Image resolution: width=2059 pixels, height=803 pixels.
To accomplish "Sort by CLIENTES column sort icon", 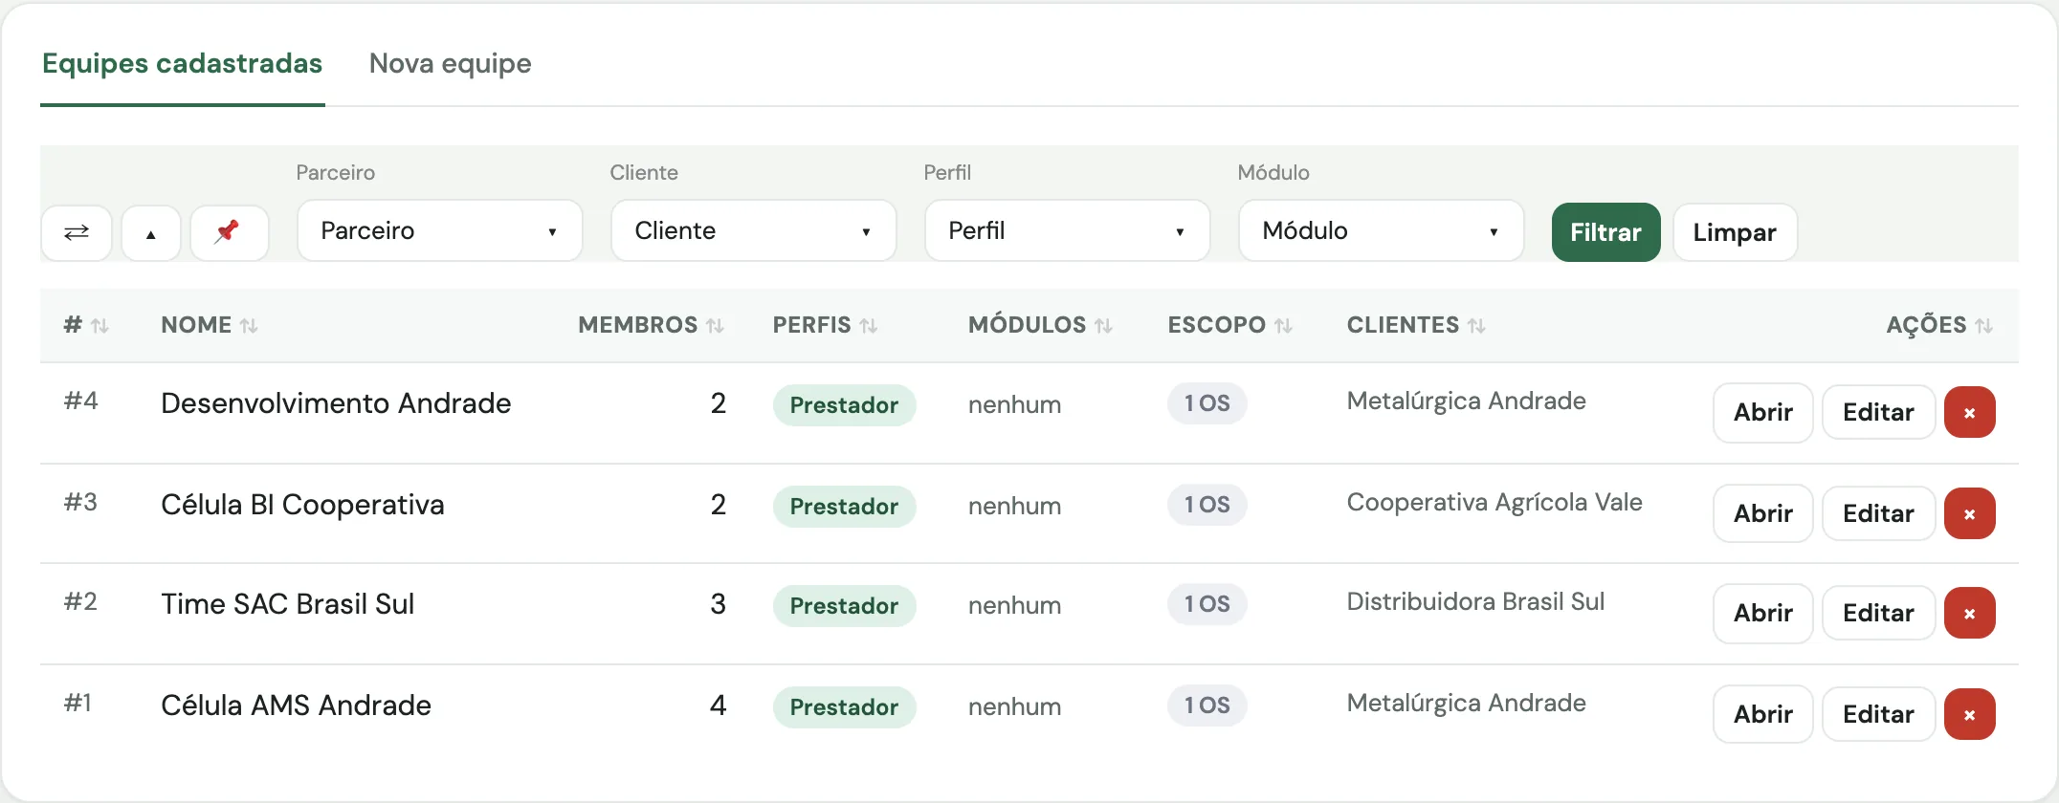I will click(x=1476, y=326).
